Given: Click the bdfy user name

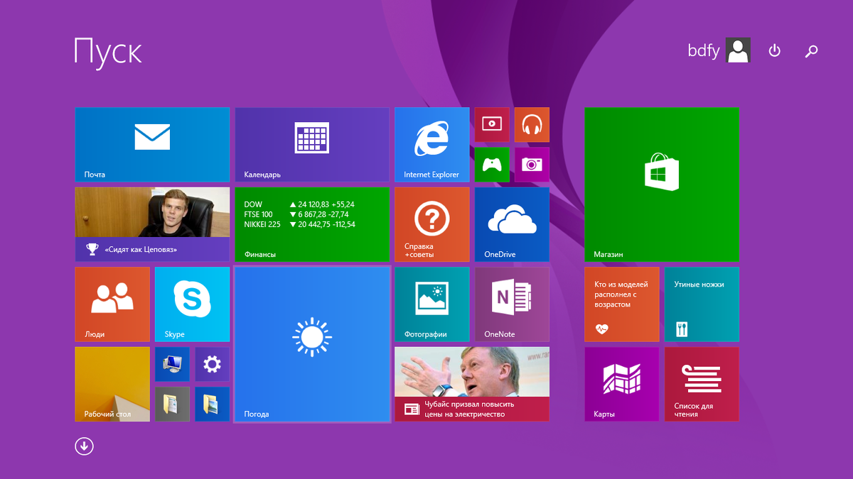Looking at the screenshot, I should point(704,50).
